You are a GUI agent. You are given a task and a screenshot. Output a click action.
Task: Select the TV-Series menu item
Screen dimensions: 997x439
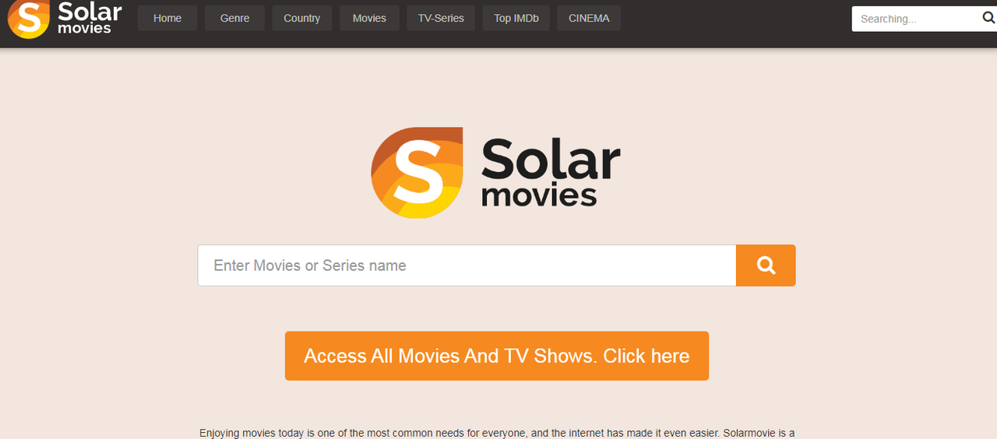(441, 19)
